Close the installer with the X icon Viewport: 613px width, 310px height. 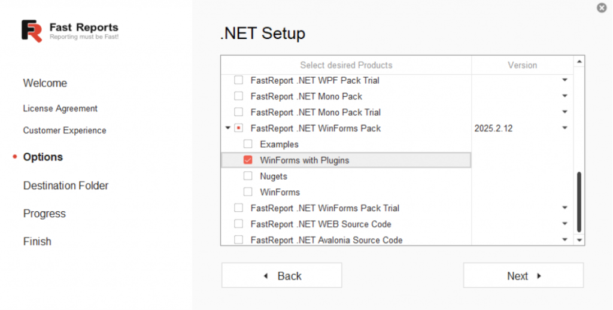tap(602, 8)
